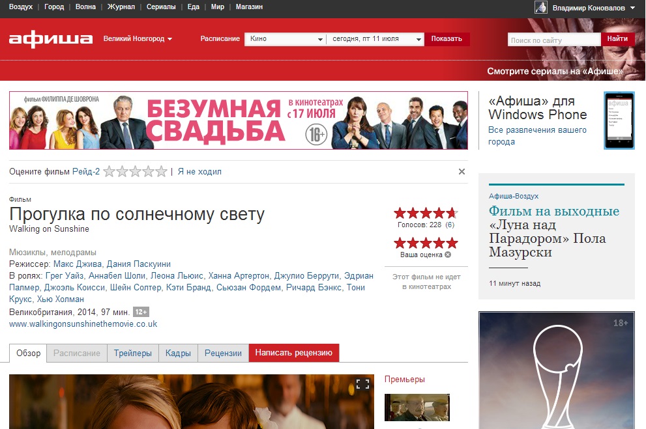Open Еда in top navigation
The height and width of the screenshot is (429, 646).
193,7
